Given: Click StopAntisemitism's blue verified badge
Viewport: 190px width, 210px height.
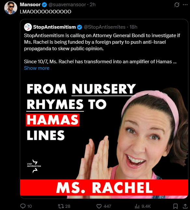Looking at the screenshot, I should click(79, 27).
